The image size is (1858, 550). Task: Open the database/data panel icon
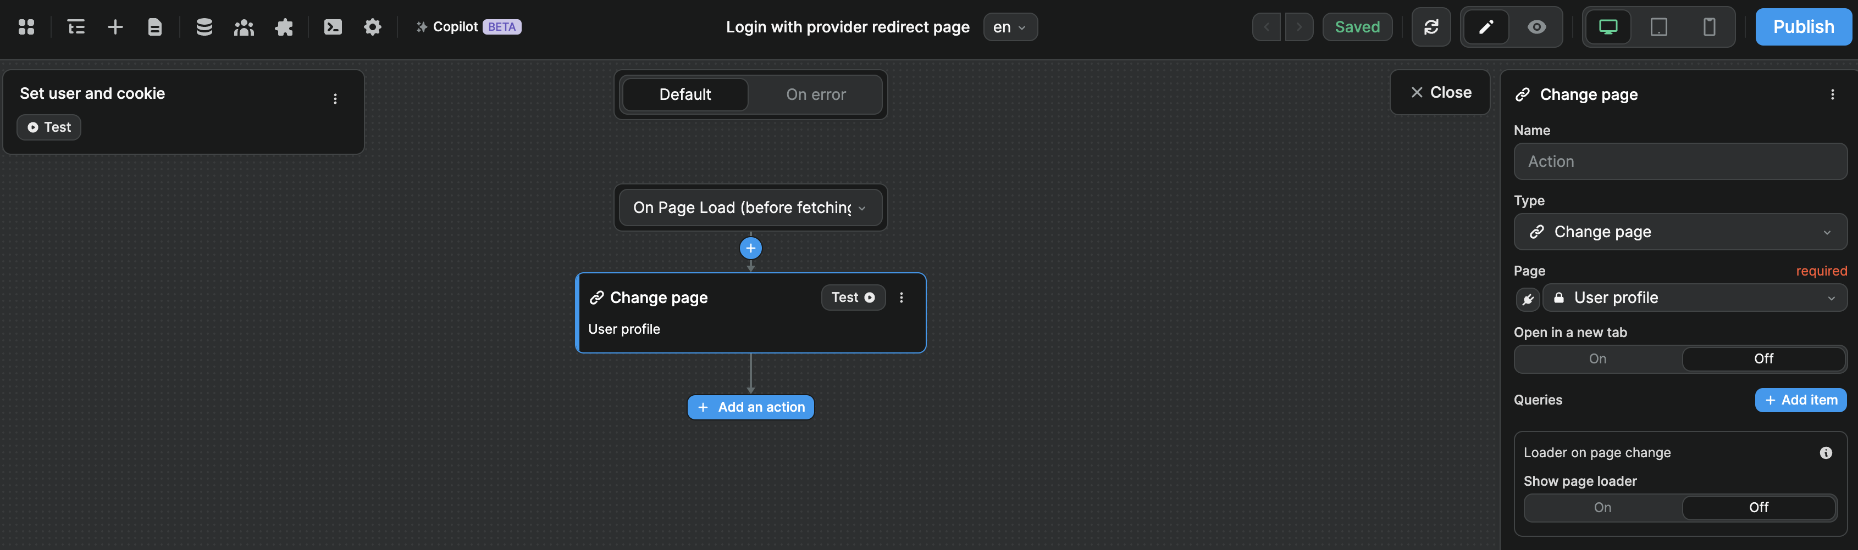pyautogui.click(x=204, y=27)
